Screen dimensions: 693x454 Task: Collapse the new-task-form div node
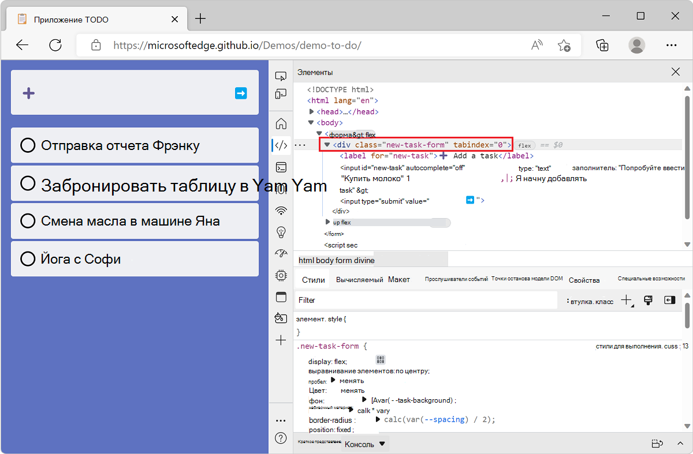[327, 145]
